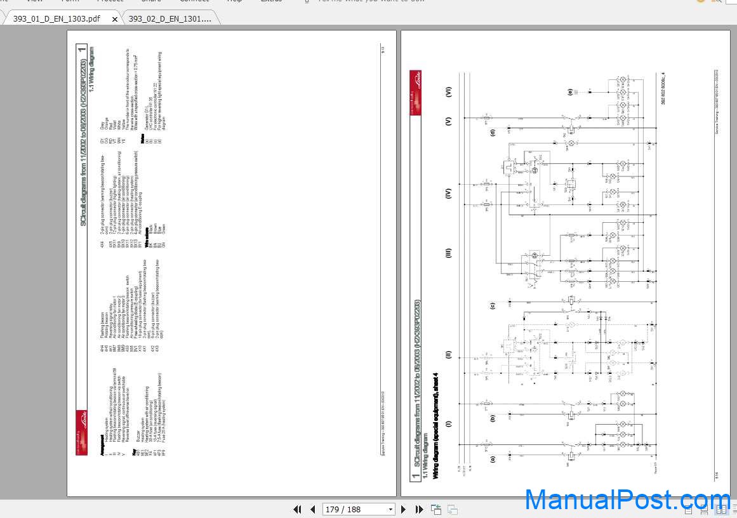Screen dimensions: 737x518
Task: Click the (III) section label on wiring diagram
Action: pyautogui.click(x=448, y=253)
